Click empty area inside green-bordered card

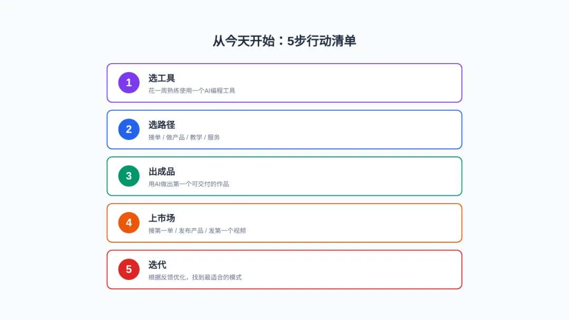click(x=345, y=176)
